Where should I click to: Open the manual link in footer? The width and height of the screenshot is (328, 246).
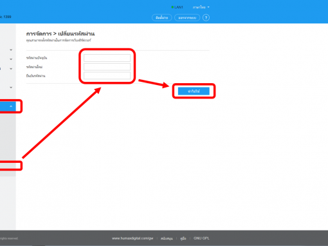pos(183,238)
